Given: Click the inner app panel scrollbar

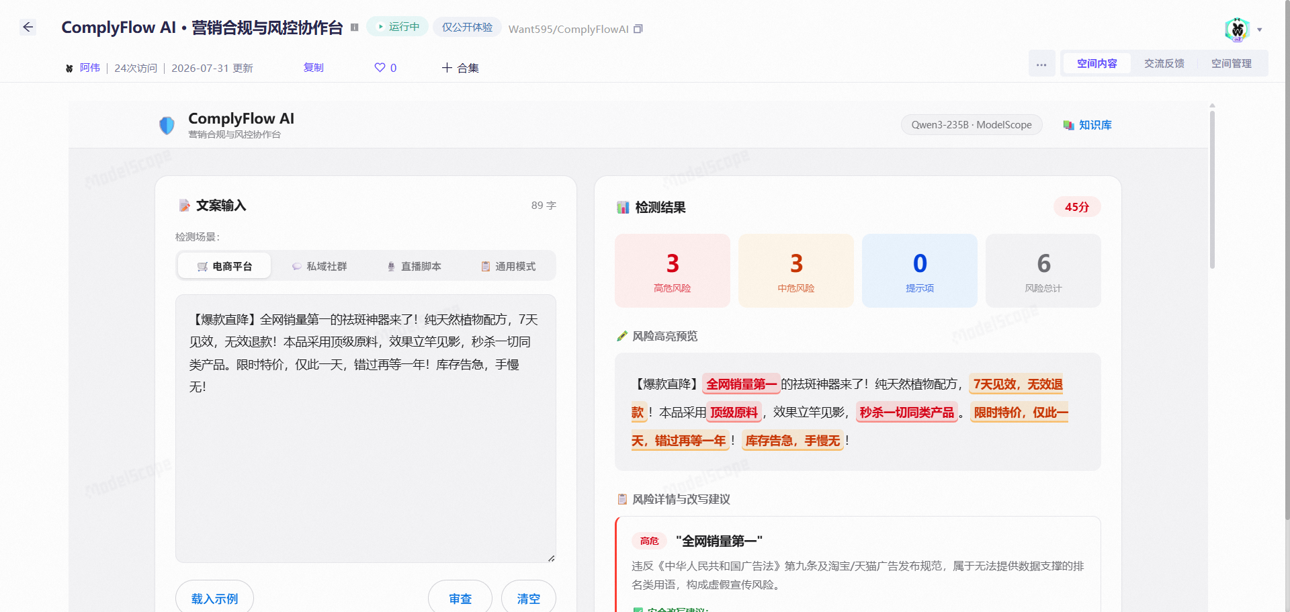Looking at the screenshot, I should [1212, 188].
